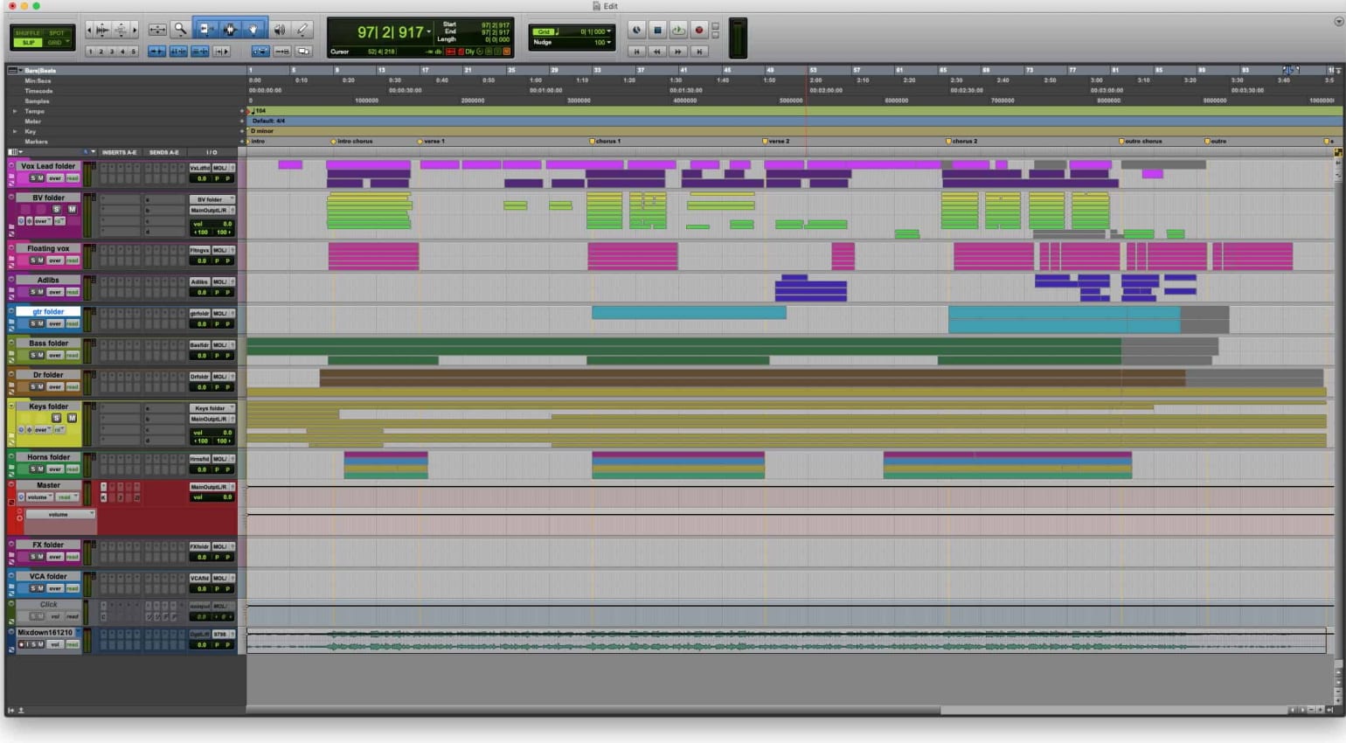Click the INSERTS A-E column header
The width and height of the screenshot is (1346, 743).
tap(119, 152)
